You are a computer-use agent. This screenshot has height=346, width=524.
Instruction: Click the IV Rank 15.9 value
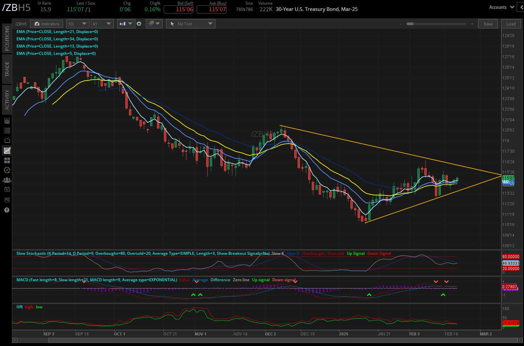[x=46, y=9]
